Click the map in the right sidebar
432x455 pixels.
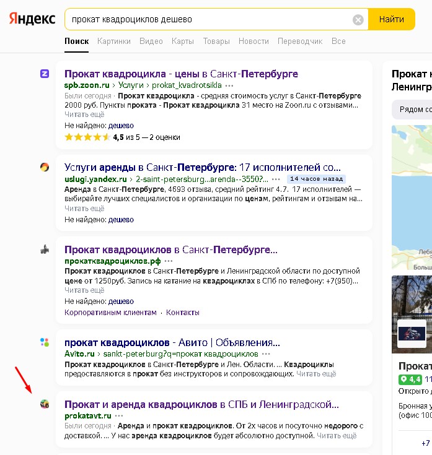[412, 197]
